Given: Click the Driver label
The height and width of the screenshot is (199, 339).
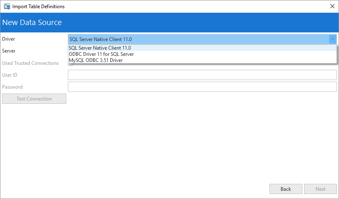Looking at the screenshot, I should pyautogui.click(x=9, y=39).
